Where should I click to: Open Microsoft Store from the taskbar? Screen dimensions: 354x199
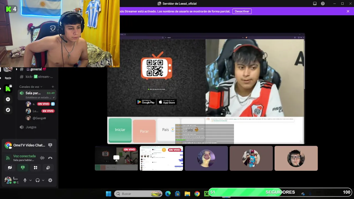point(178,194)
